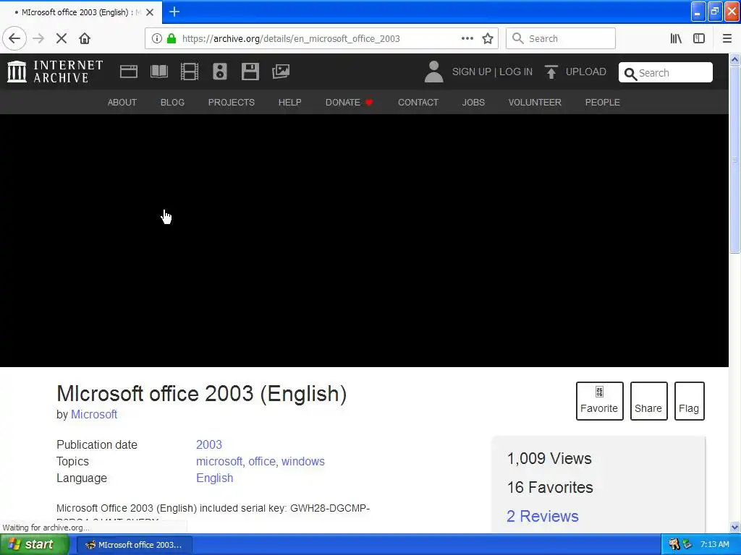Screen dimensions: 741x555
Task: Open page actions three-dot menu
Action: pos(467,38)
